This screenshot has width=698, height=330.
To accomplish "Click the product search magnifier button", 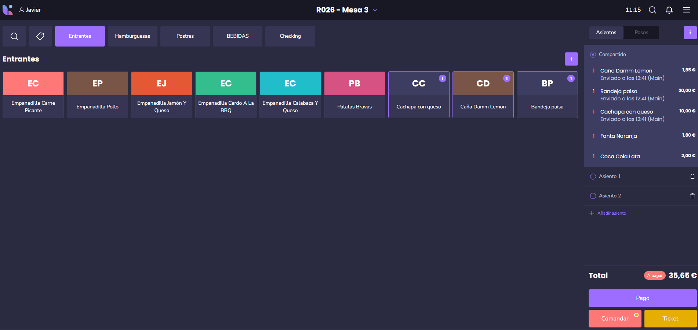I will 14,36.
